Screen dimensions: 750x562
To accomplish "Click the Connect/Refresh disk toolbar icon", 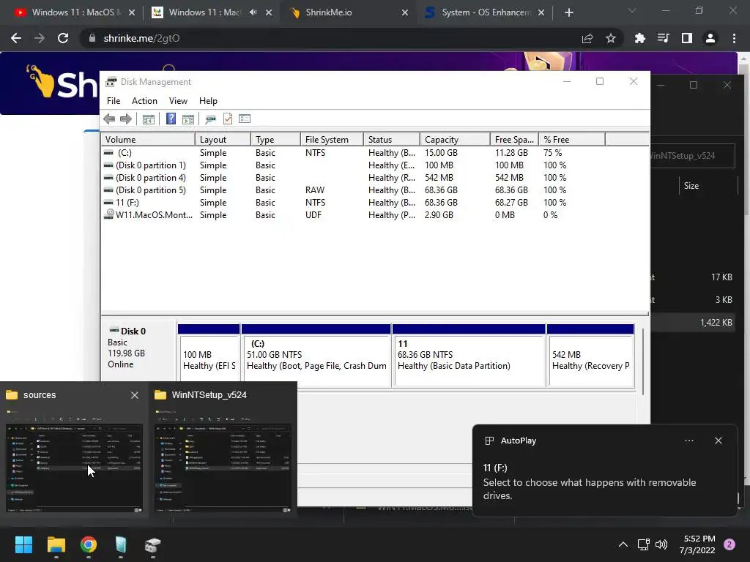I will coord(210,119).
